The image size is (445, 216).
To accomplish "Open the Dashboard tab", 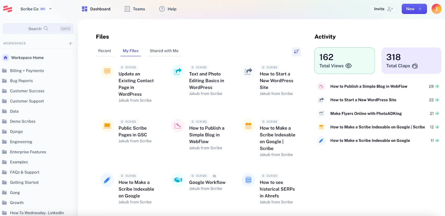I will click(x=96, y=9).
